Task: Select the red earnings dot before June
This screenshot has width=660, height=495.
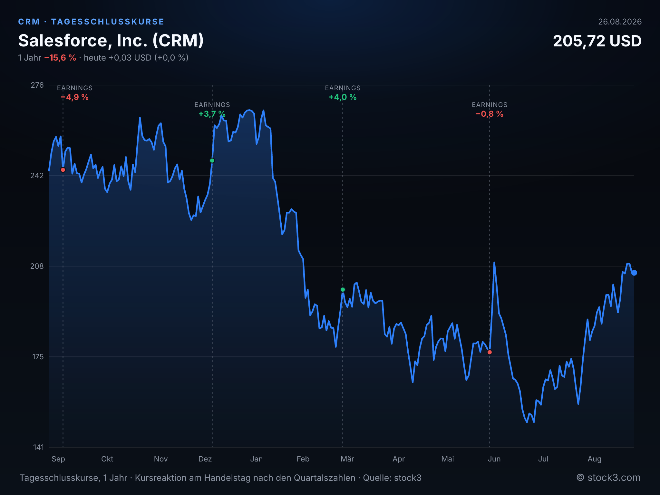Action: pyautogui.click(x=490, y=352)
